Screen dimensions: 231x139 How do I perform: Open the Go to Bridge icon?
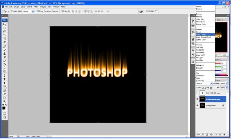(x=141, y=11)
